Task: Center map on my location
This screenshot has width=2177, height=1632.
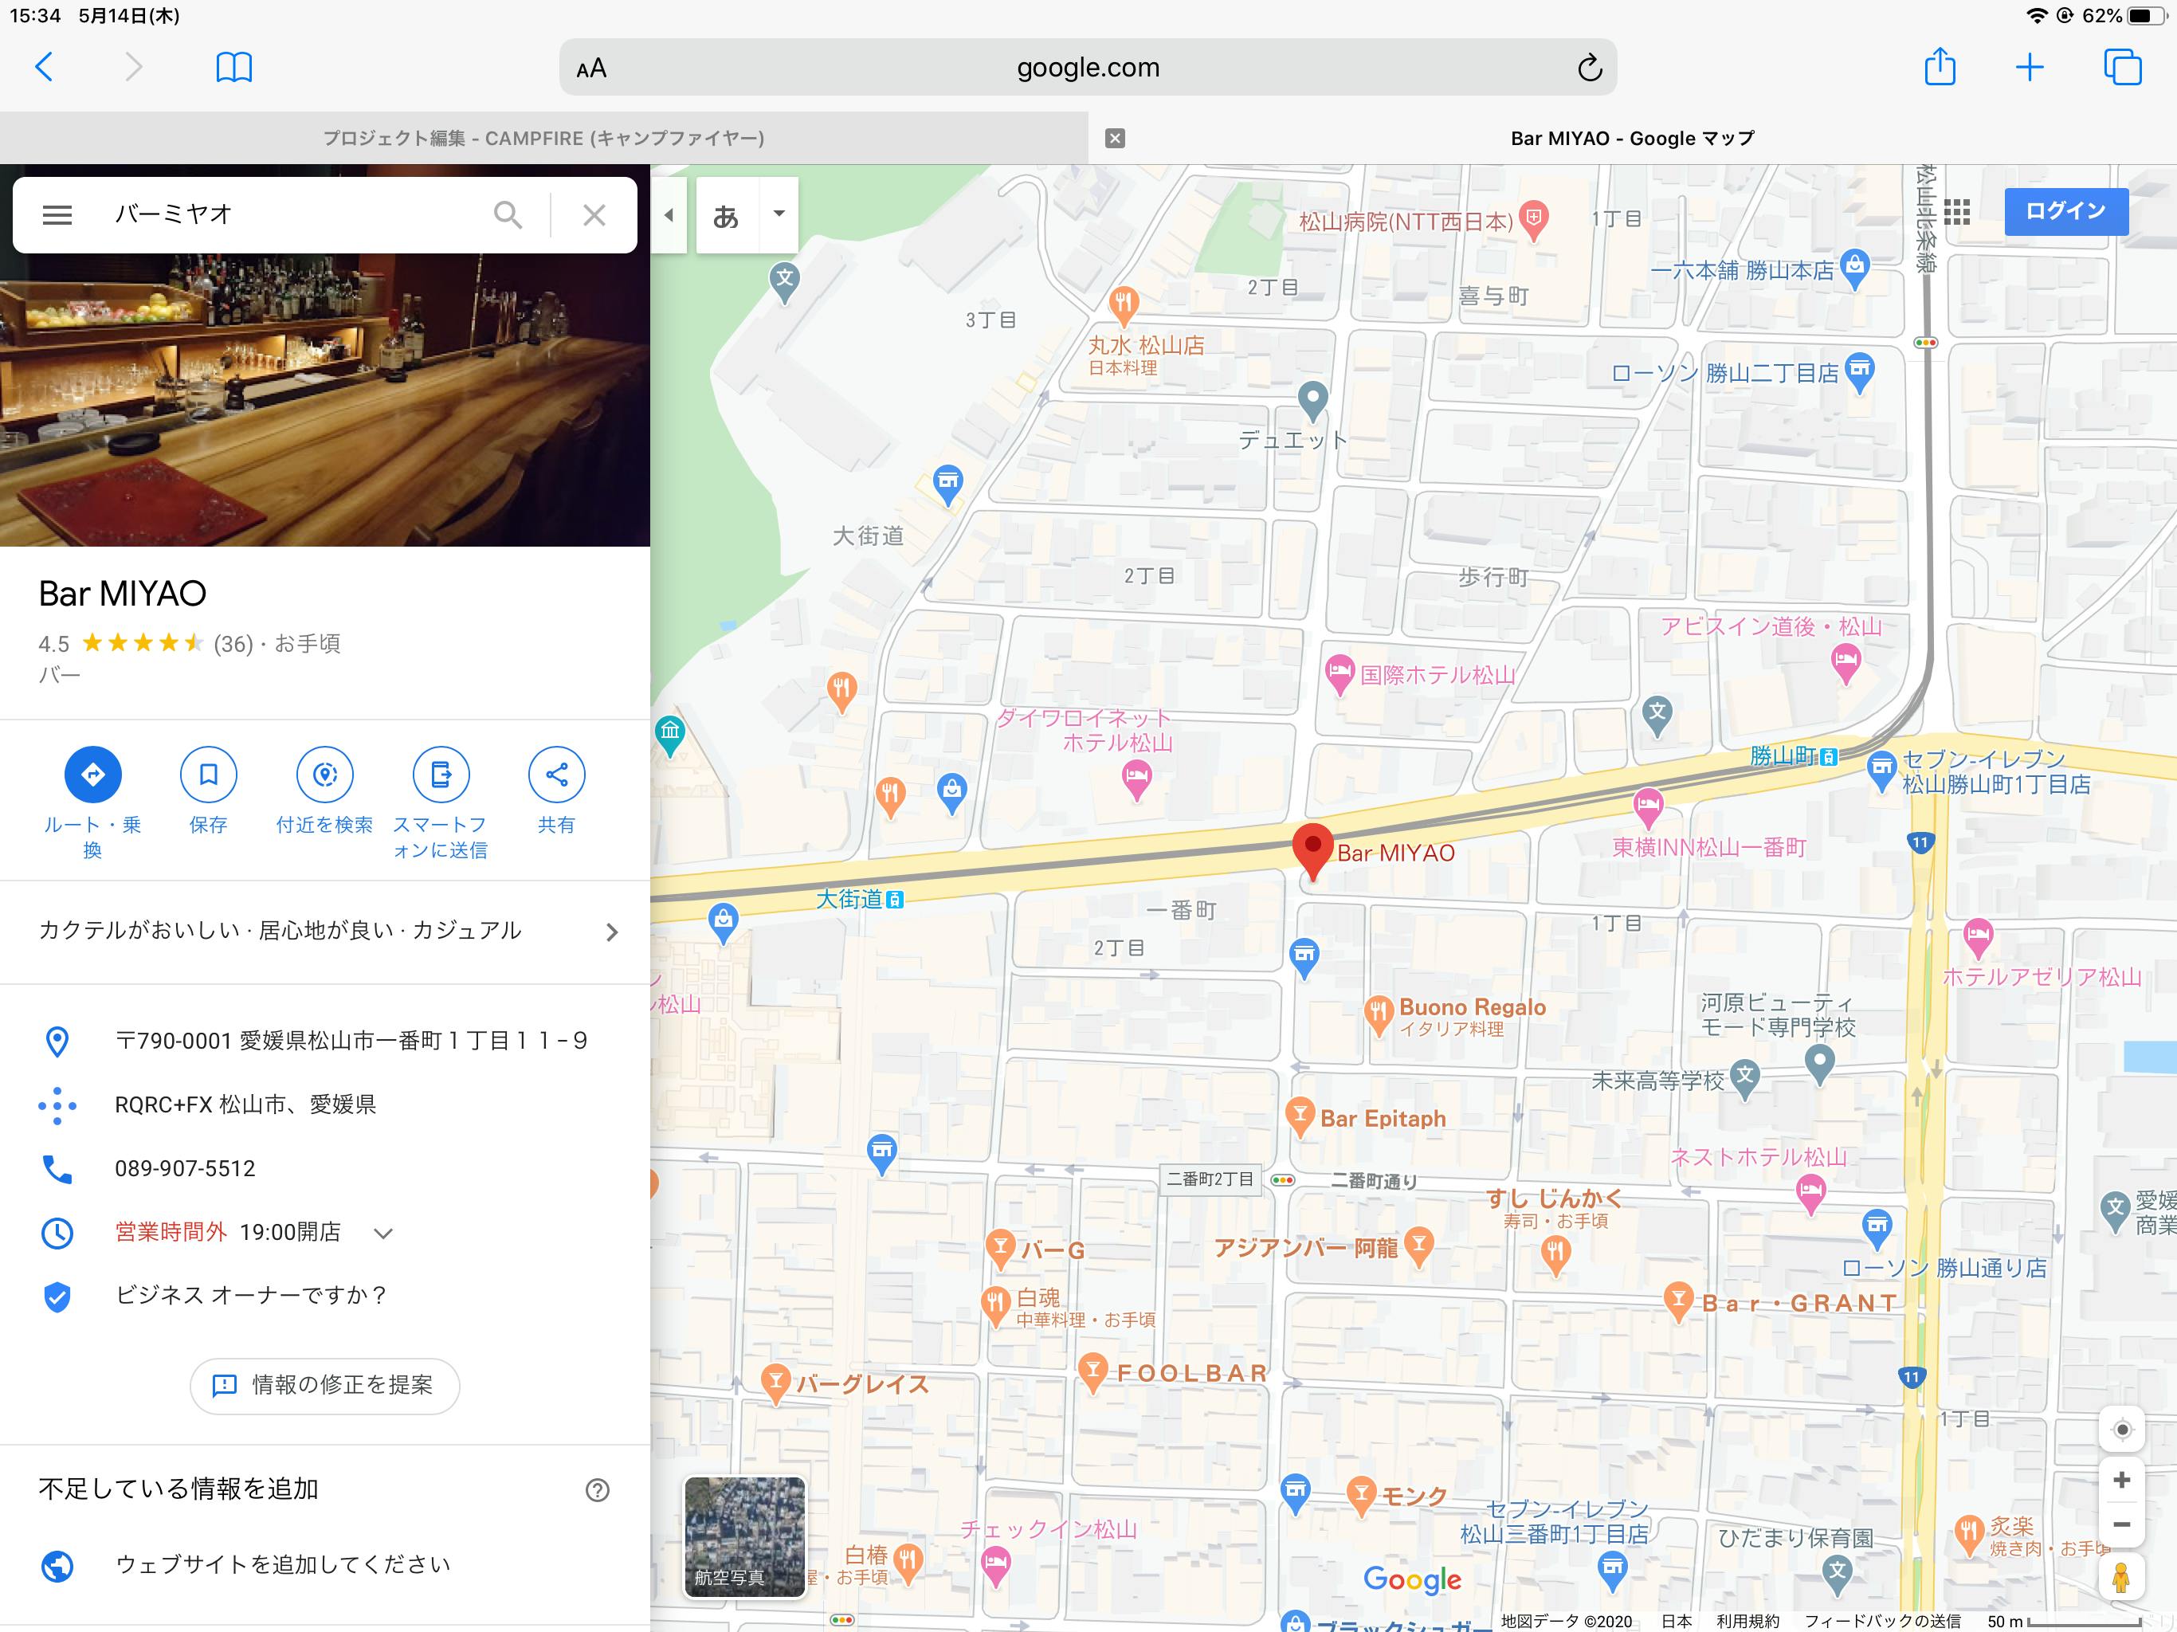Action: [2121, 1430]
